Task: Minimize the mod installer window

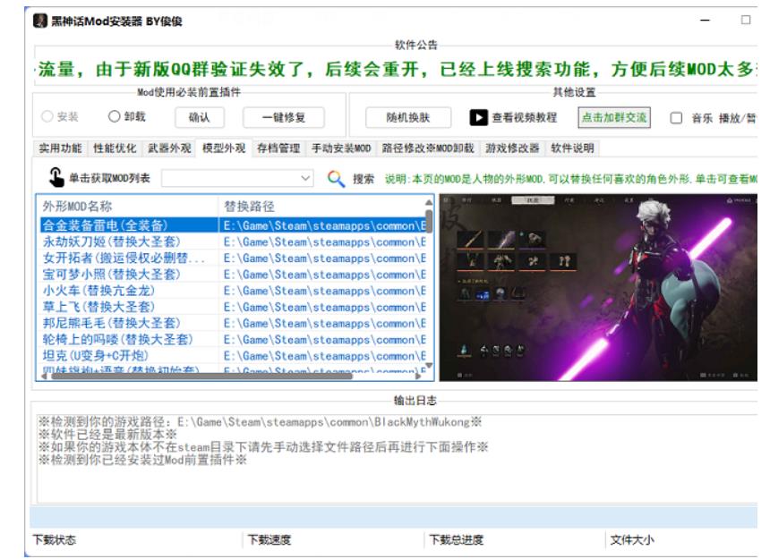Action: [705, 20]
